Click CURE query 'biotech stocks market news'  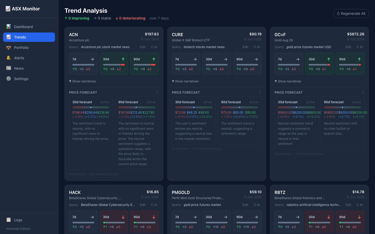point(204,47)
